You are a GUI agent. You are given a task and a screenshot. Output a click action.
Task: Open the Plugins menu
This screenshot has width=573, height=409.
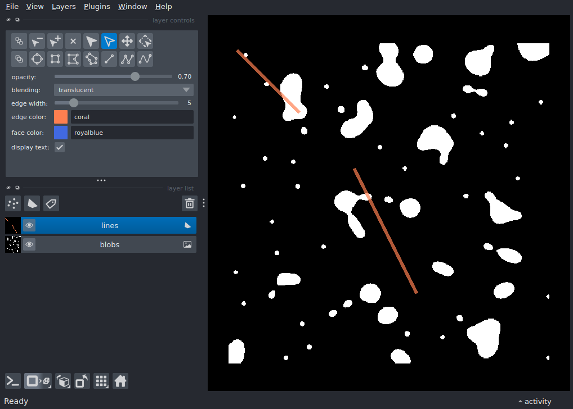[96, 6]
